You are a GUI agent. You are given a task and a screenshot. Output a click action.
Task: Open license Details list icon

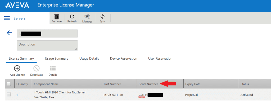(53, 69)
